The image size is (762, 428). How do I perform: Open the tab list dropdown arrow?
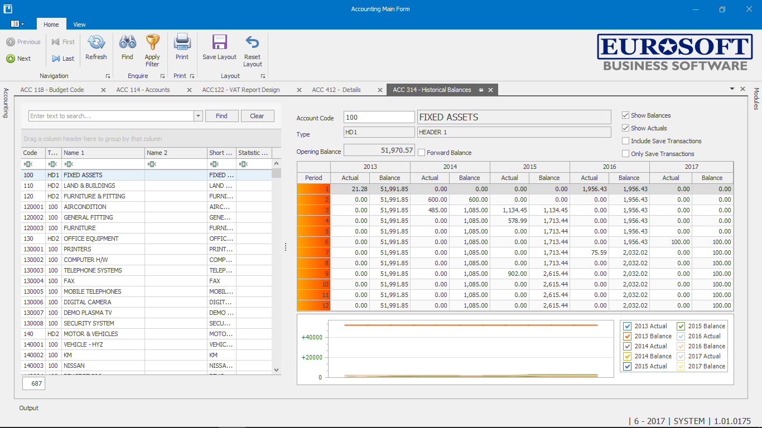pyautogui.click(x=731, y=89)
